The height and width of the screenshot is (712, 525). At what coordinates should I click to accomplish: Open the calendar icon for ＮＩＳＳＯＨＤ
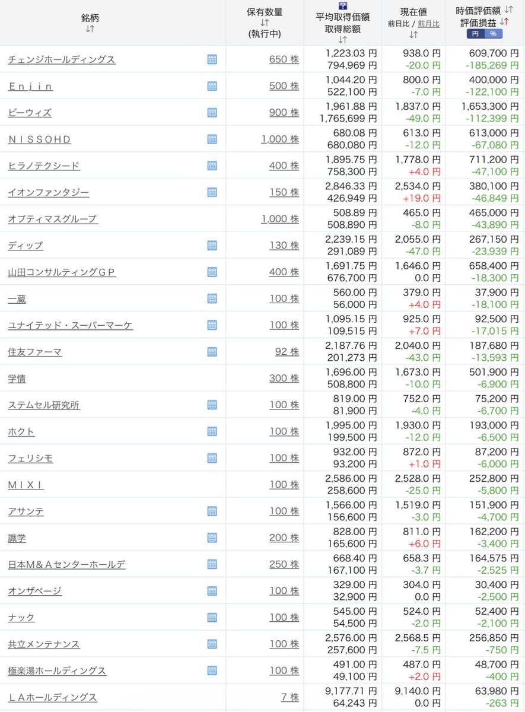[x=212, y=139]
